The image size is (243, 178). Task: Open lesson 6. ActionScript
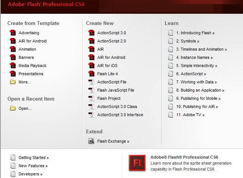coord(191,74)
